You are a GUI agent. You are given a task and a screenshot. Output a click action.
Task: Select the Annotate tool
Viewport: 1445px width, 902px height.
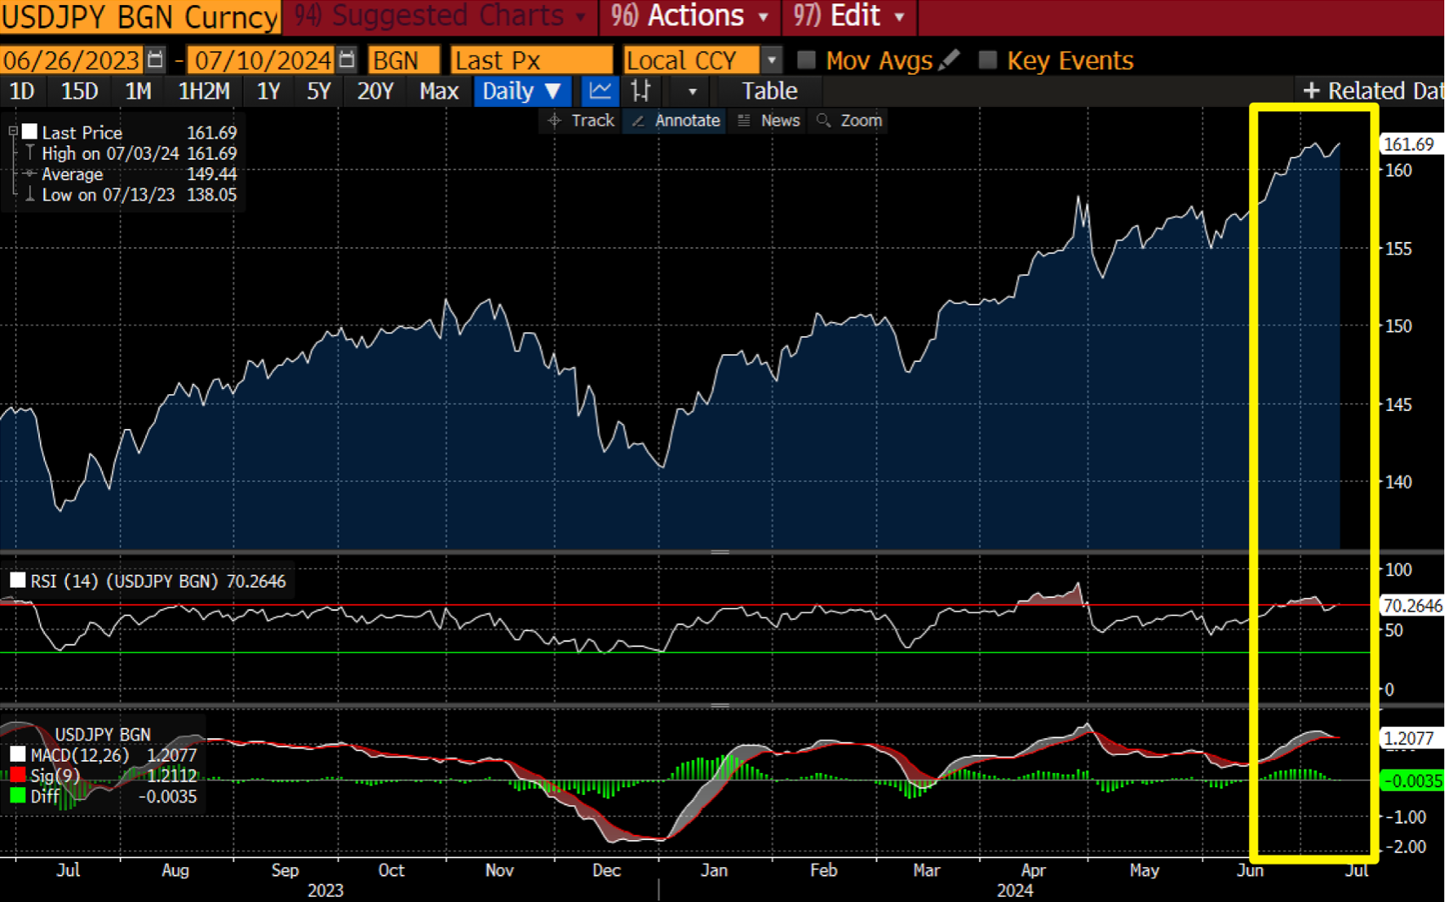pyautogui.click(x=676, y=121)
